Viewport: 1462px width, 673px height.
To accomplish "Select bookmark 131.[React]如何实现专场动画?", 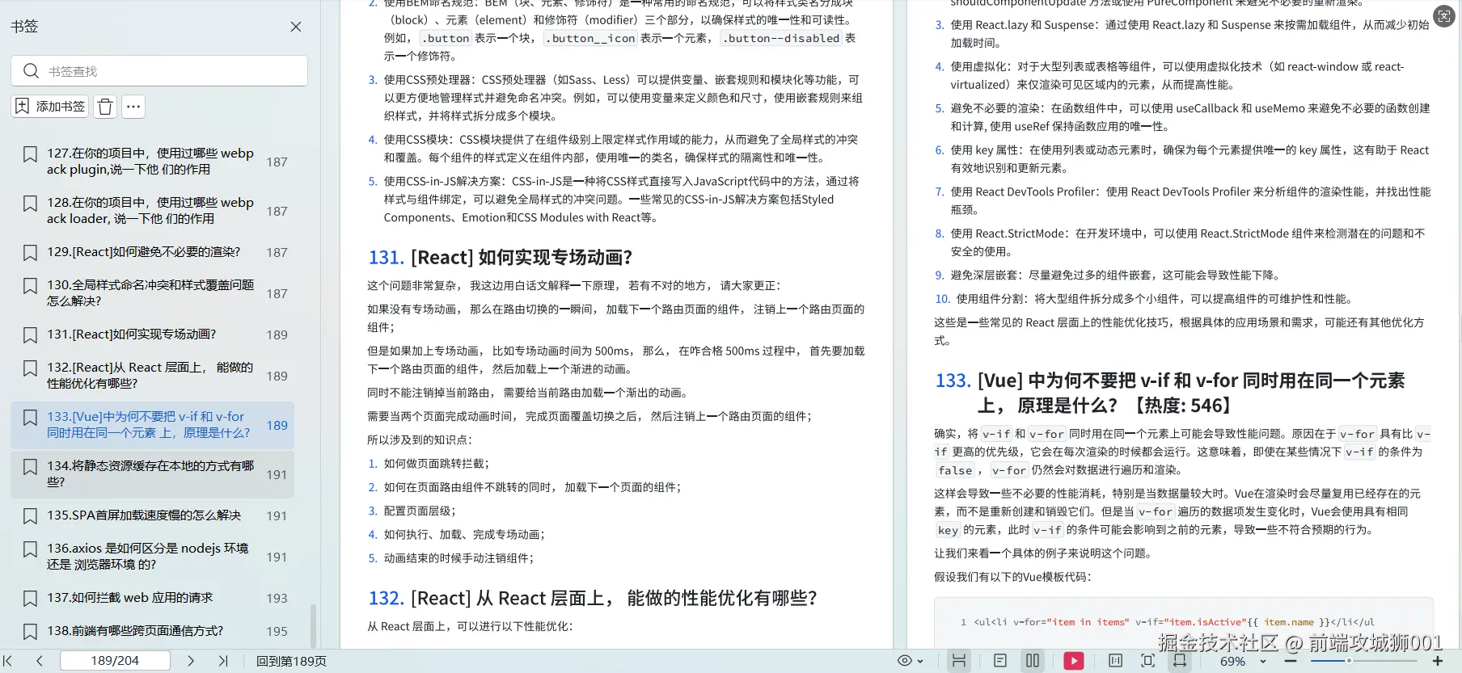I will click(x=152, y=334).
